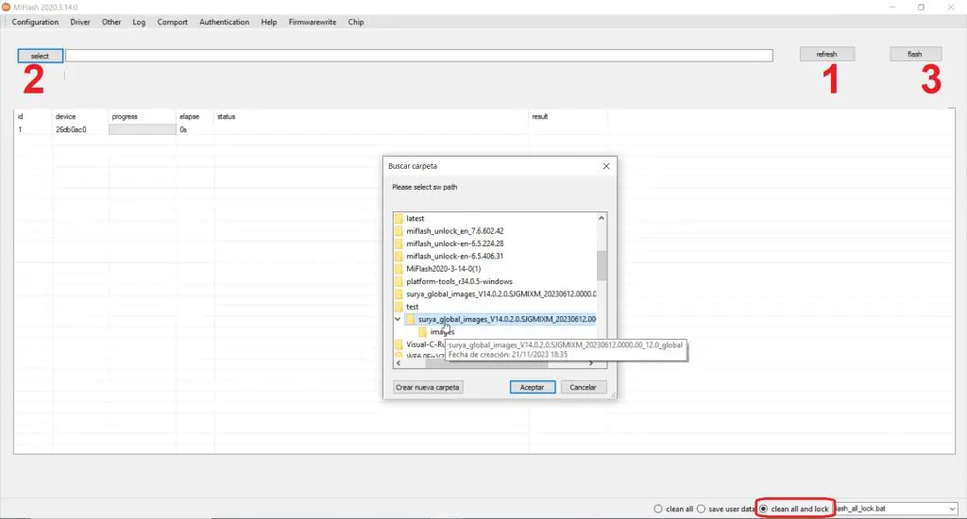This screenshot has width=967, height=519.
Task: Click folder icon of test entry
Action: click(399, 307)
